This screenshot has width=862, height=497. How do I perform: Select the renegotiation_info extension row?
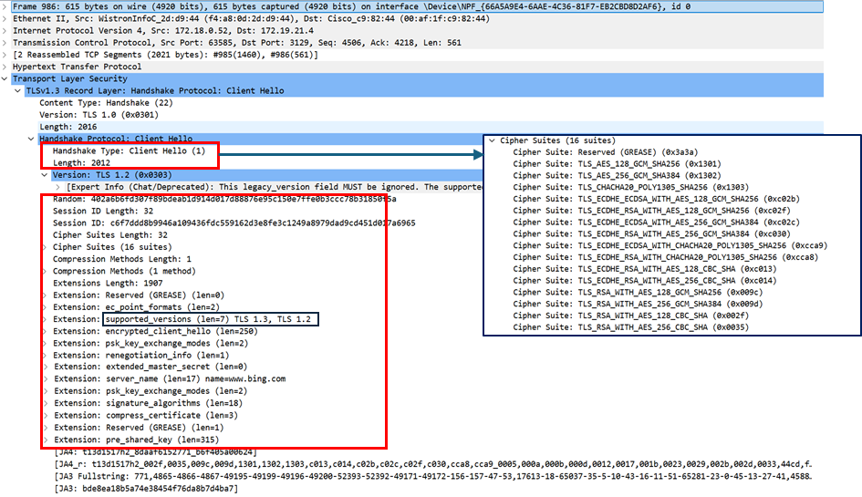[141, 356]
